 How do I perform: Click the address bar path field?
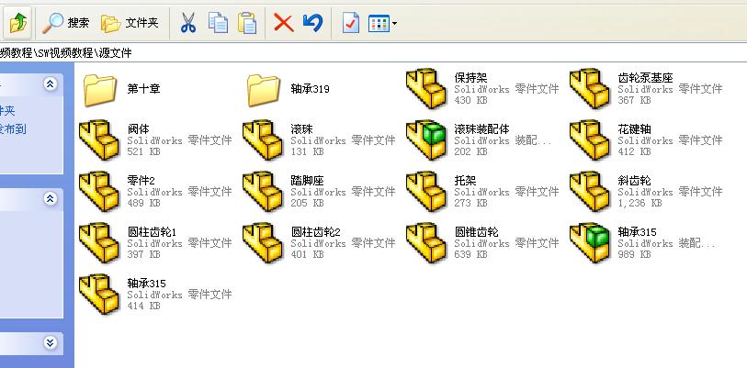pyautogui.click(x=373, y=53)
